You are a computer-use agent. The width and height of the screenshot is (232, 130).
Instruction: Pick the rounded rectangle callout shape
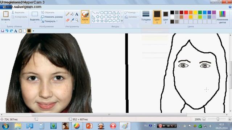(x=110, y=21)
